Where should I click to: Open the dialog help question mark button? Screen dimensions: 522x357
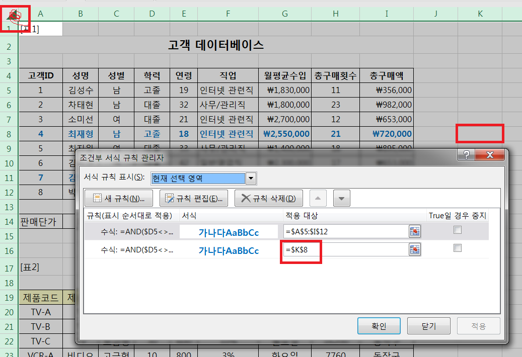click(x=467, y=155)
